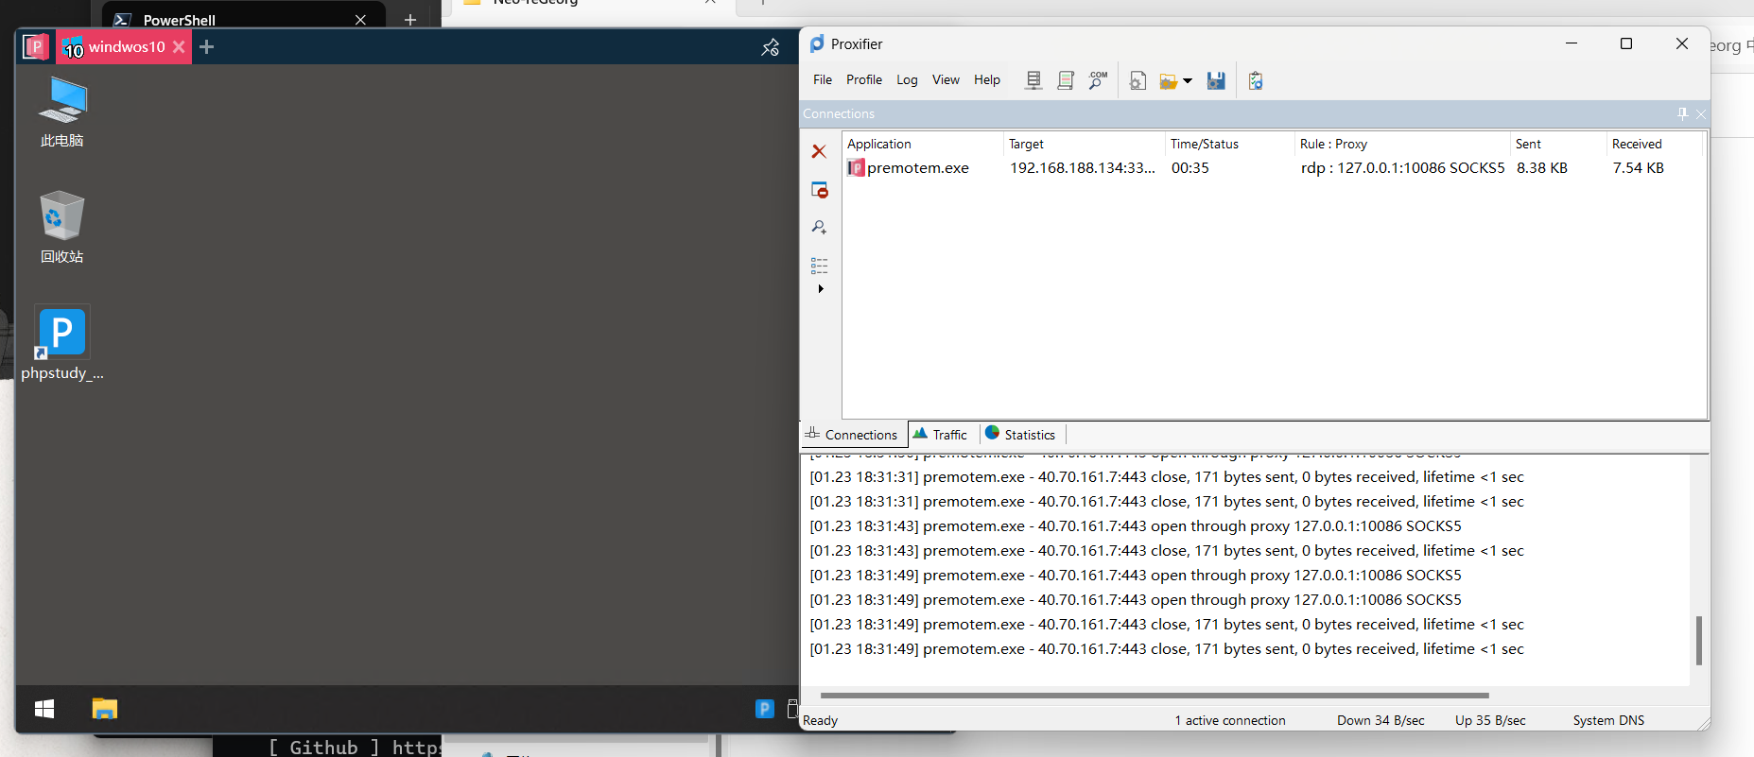
Task: Open Name Resolution (.COM) settings icon
Action: (1098, 80)
